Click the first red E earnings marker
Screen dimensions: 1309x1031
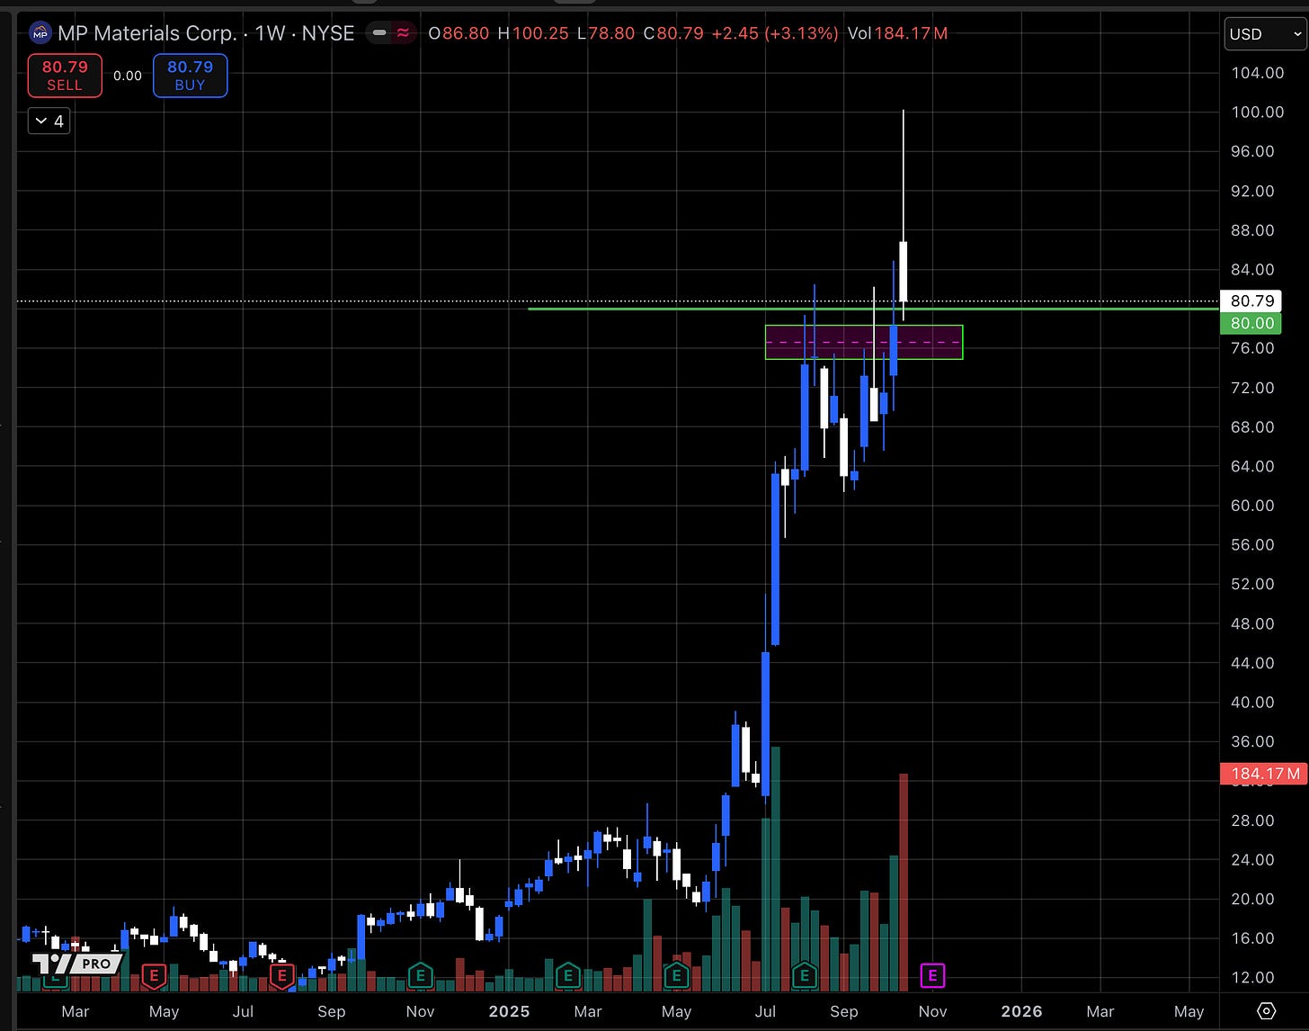click(155, 974)
